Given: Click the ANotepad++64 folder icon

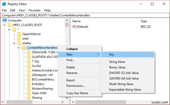Looking at the screenshot, I should [x=29, y=75].
